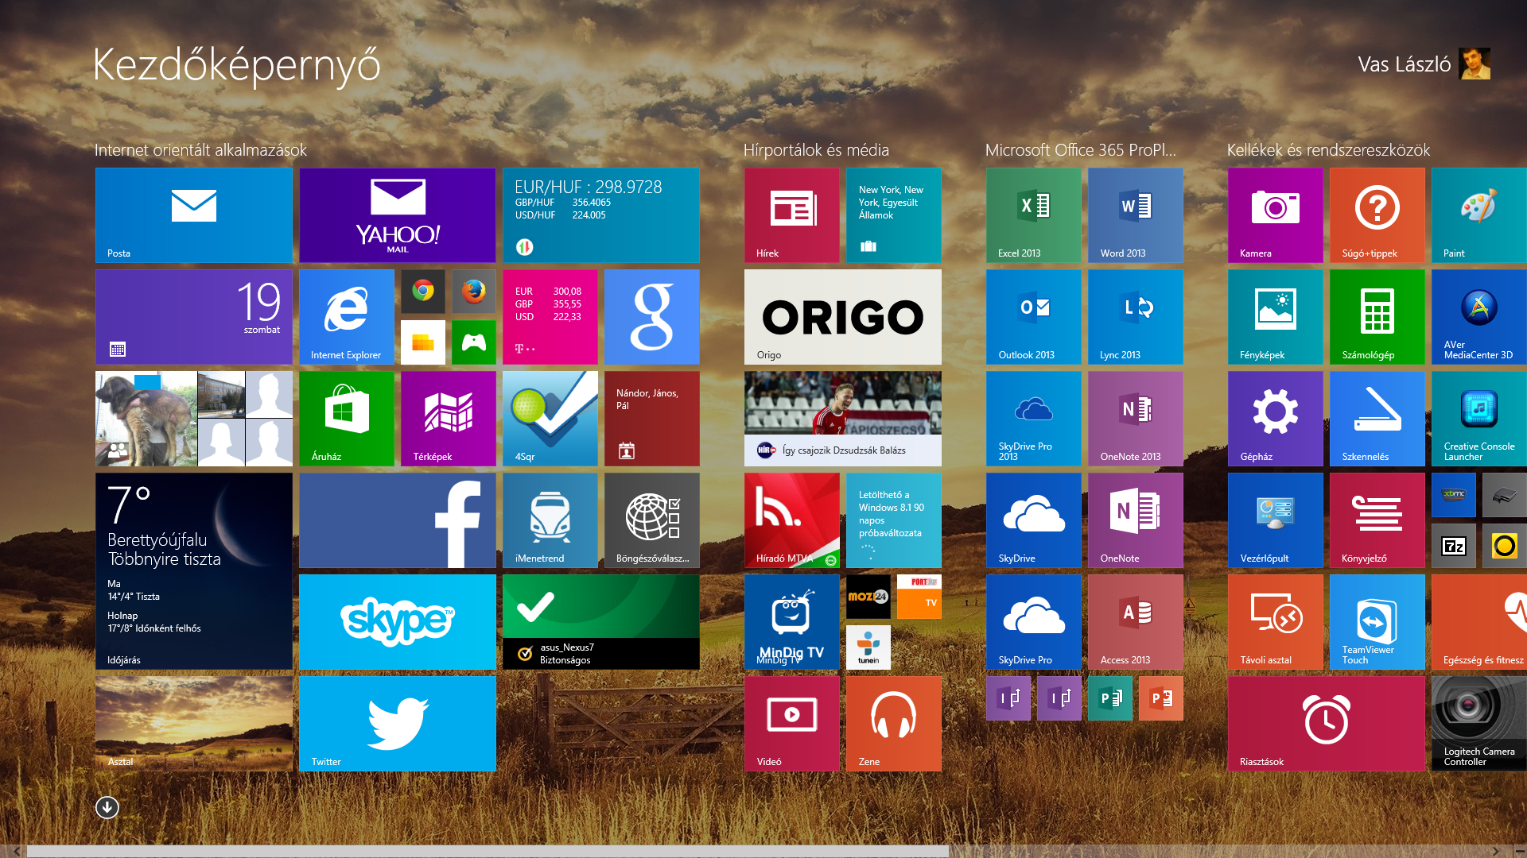Open the Twitter tile
1527x858 pixels.
tap(397, 724)
